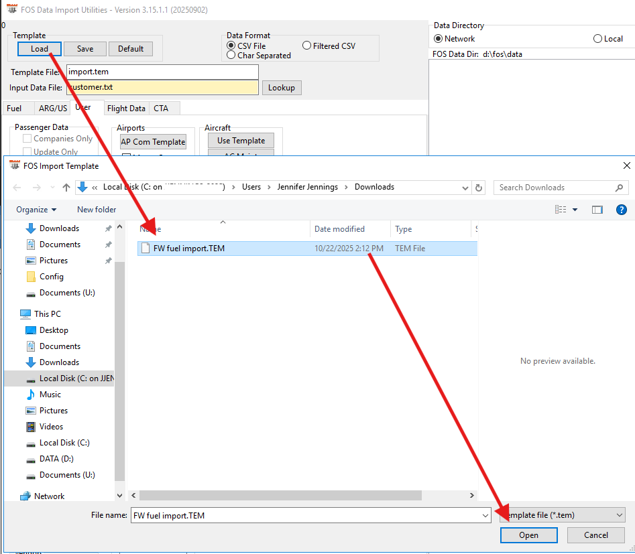Click the horizontal scrollbar in file list
Image resolution: width=635 pixels, height=554 pixels.
282,496
